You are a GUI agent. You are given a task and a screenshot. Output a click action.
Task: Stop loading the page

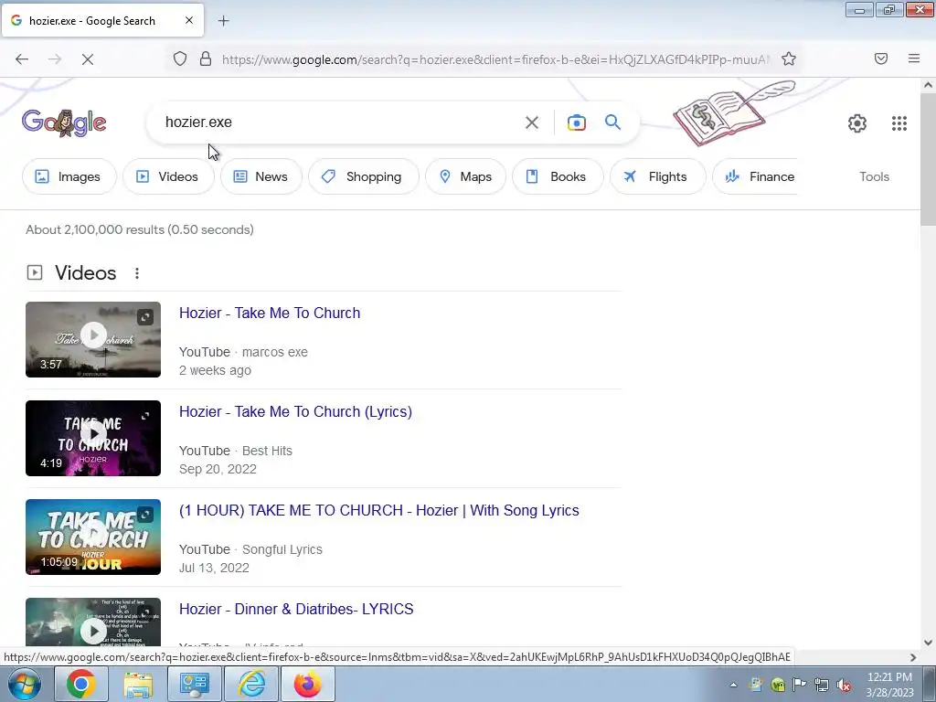point(87,59)
